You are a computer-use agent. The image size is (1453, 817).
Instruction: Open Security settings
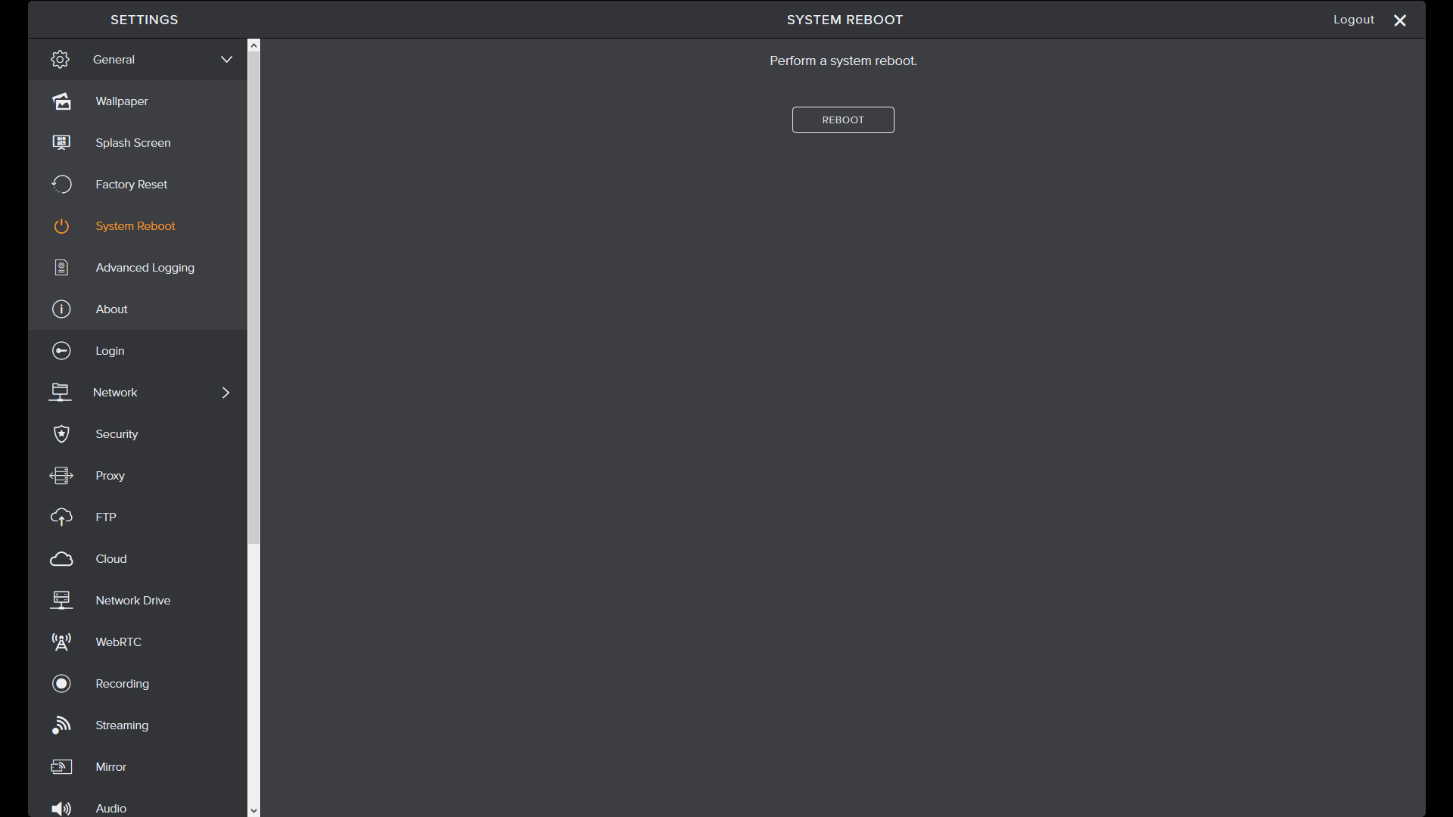(x=138, y=433)
